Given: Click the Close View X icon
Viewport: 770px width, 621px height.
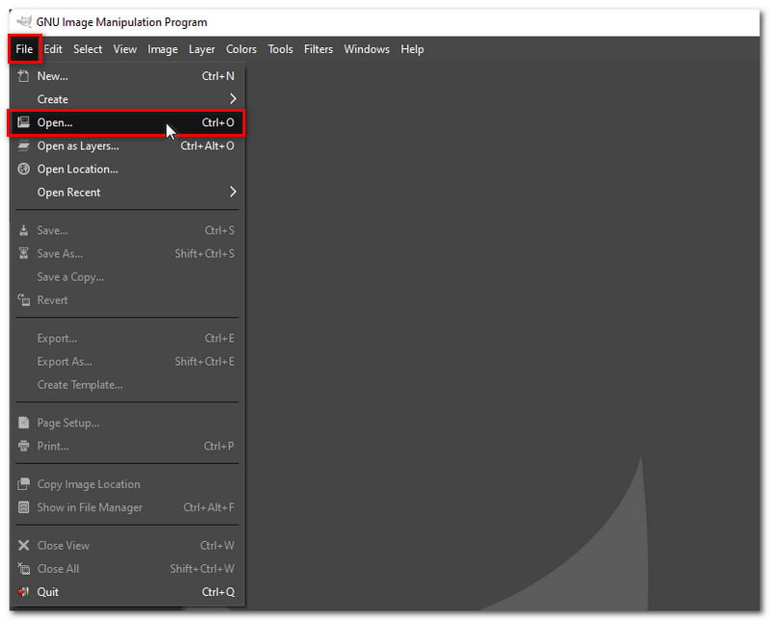Looking at the screenshot, I should (23, 545).
